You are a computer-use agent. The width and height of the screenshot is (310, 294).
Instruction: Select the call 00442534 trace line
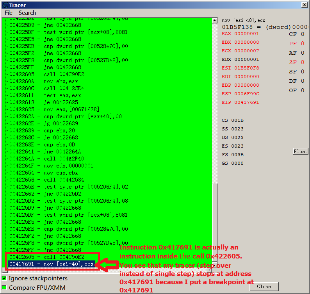(x=46, y=180)
